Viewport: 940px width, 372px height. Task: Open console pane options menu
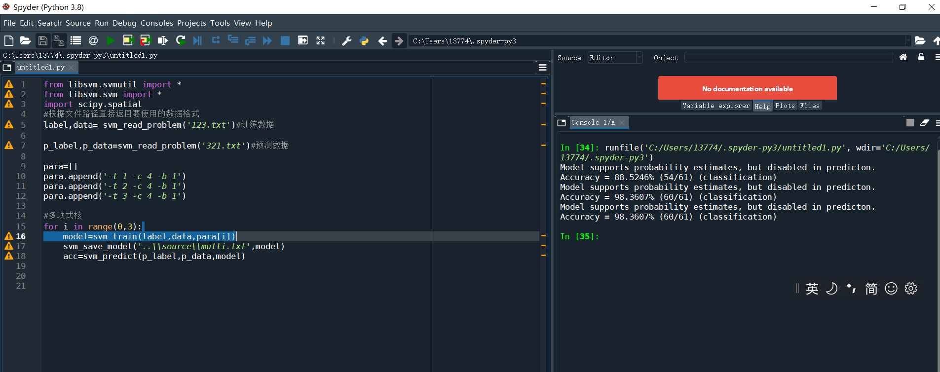[x=938, y=122]
